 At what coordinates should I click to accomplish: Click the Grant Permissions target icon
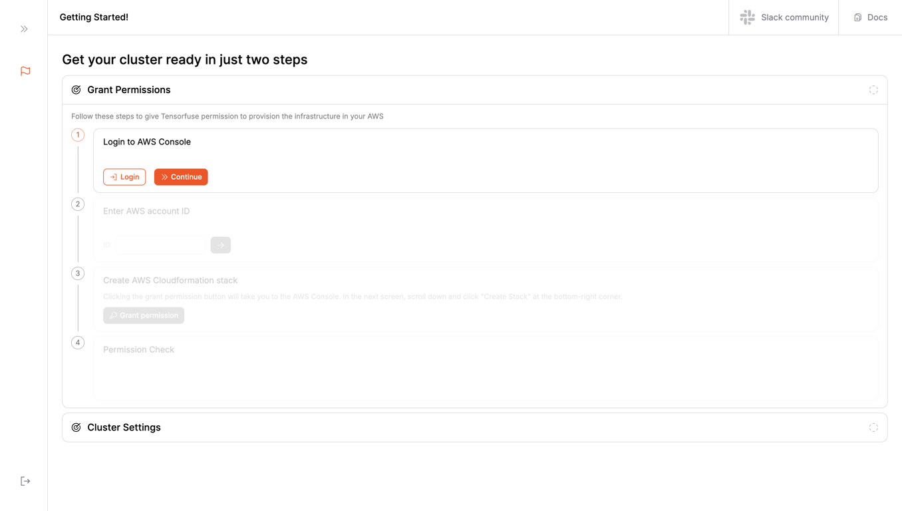pyautogui.click(x=76, y=90)
